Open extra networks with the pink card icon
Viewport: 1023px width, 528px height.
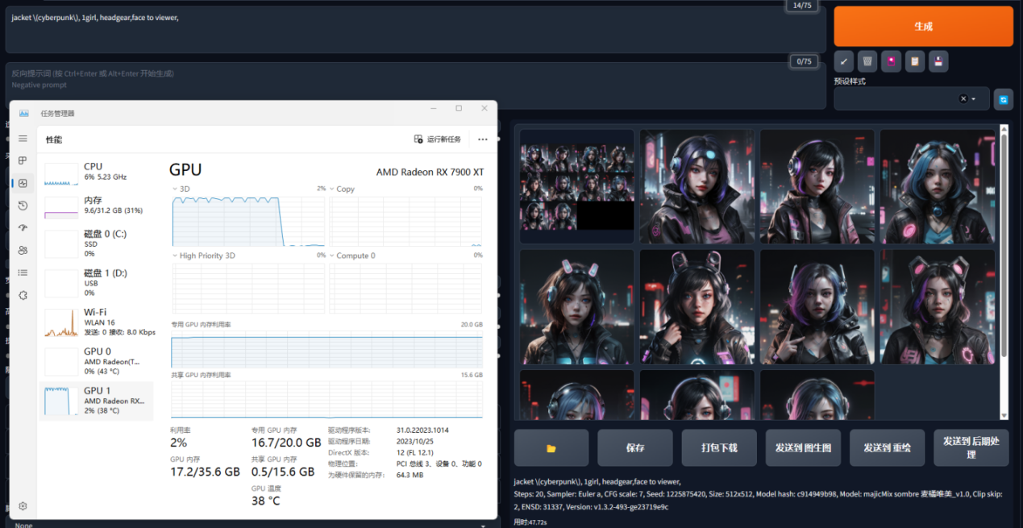click(x=891, y=61)
